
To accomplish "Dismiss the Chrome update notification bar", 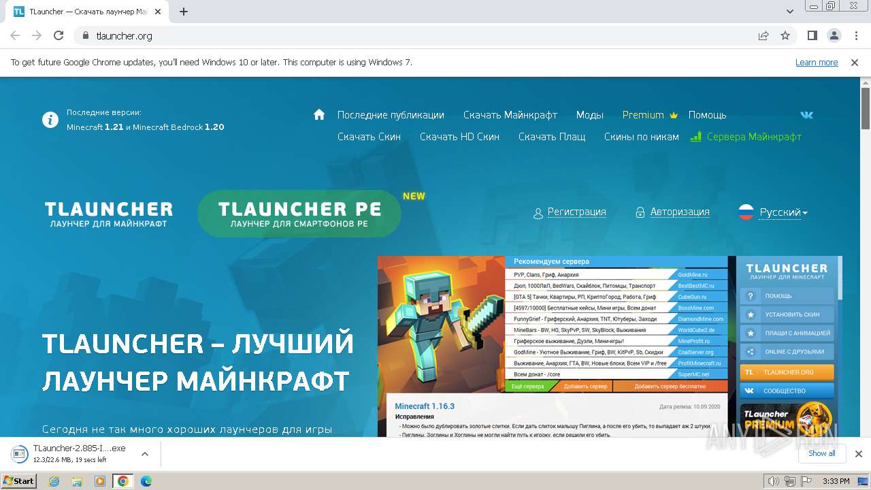I will pyautogui.click(x=855, y=63).
